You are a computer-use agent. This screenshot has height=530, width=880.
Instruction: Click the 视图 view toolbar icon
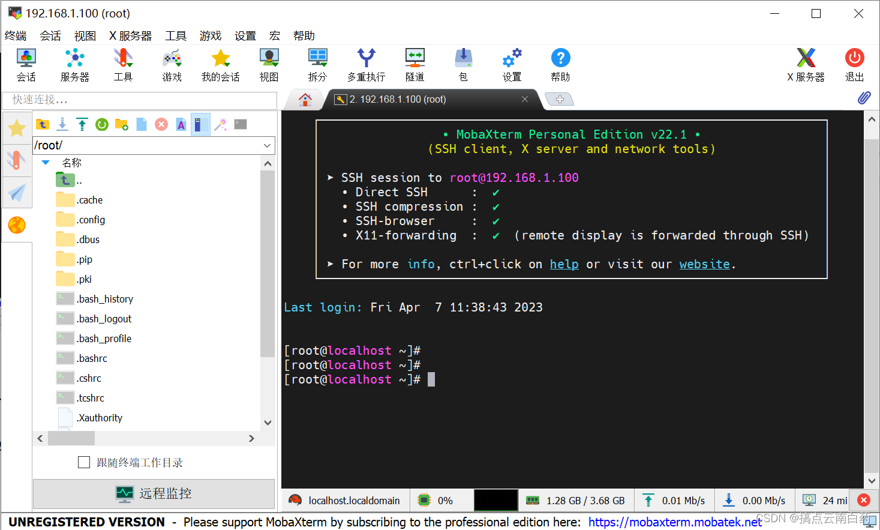[x=269, y=65]
